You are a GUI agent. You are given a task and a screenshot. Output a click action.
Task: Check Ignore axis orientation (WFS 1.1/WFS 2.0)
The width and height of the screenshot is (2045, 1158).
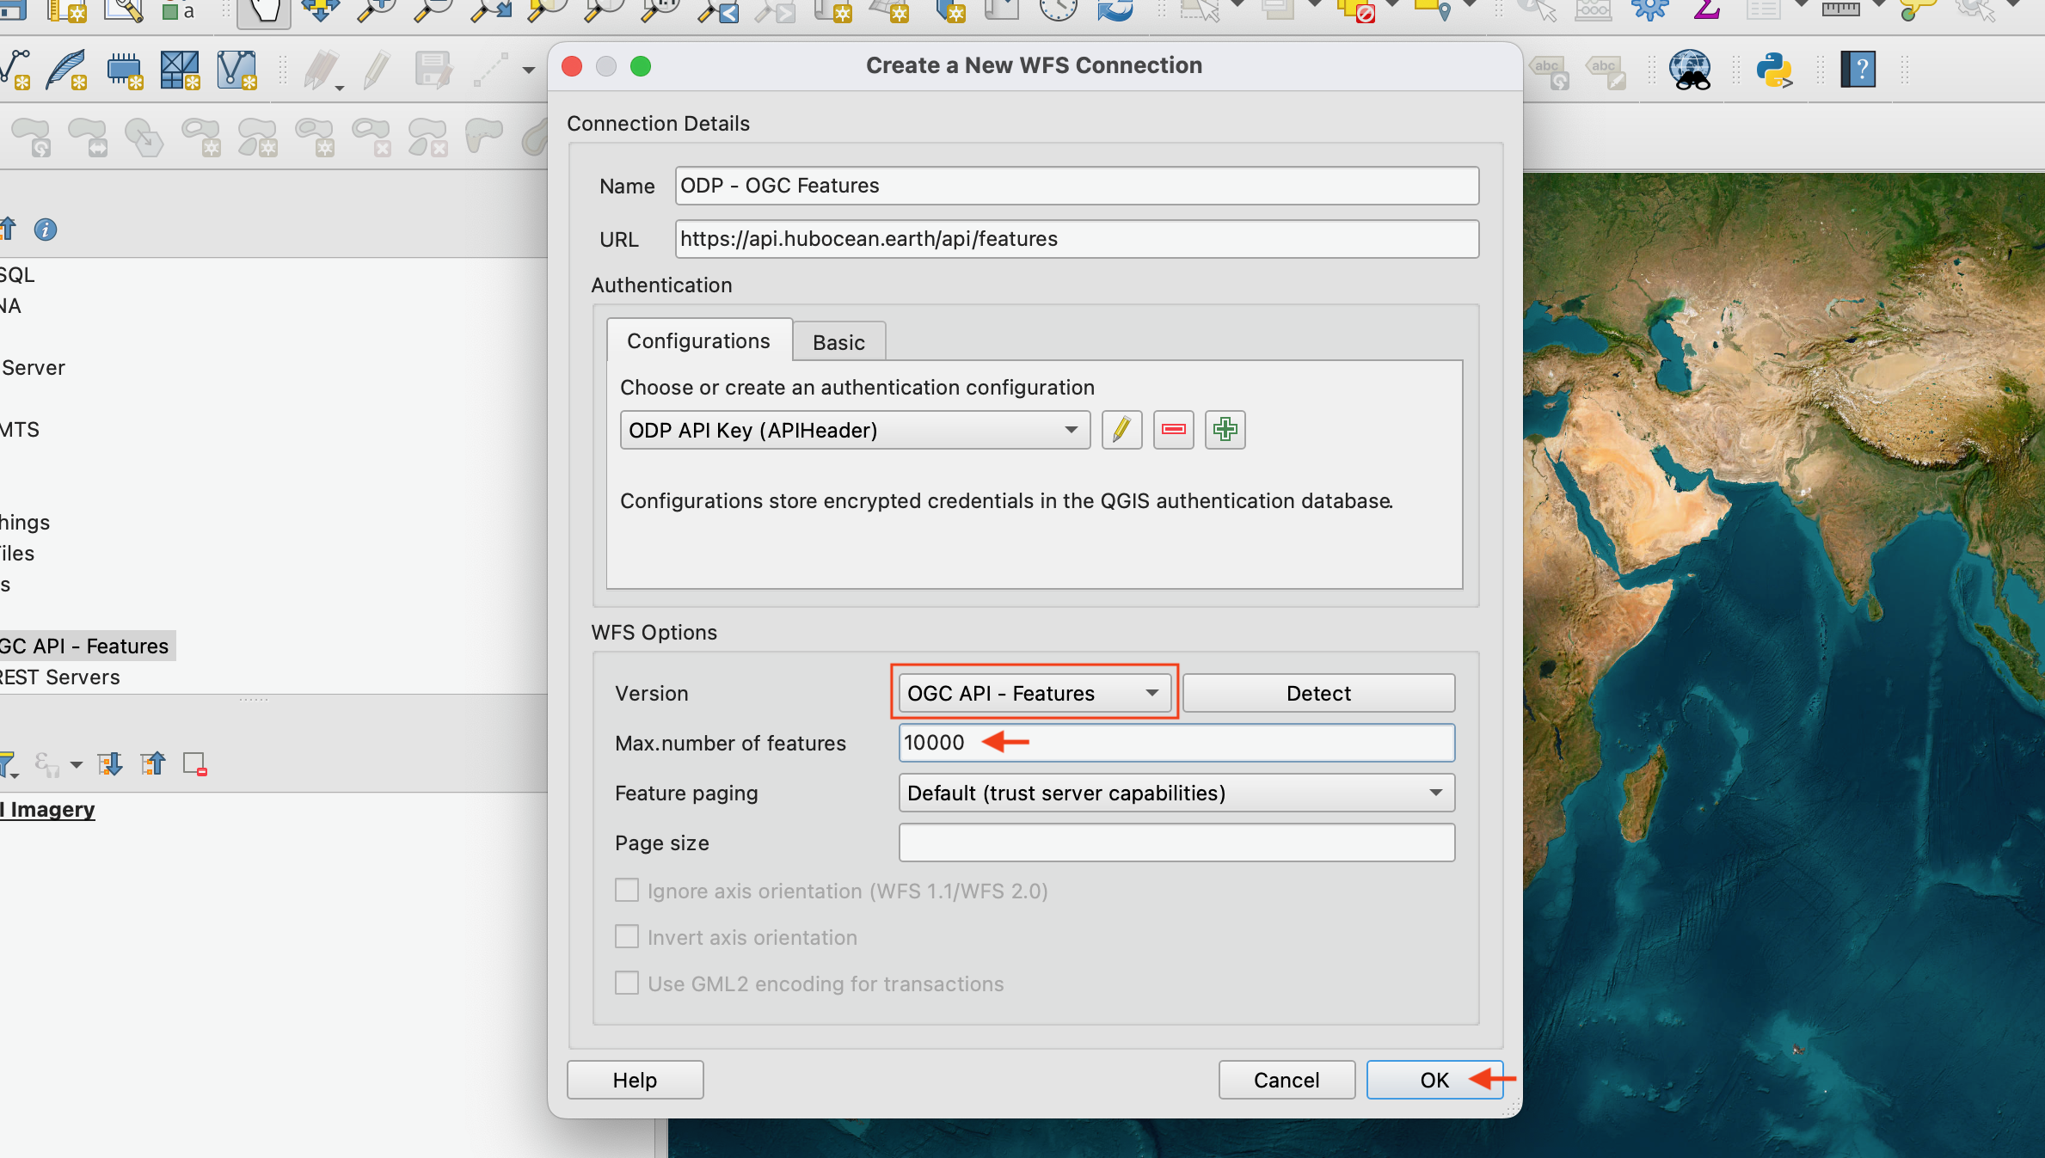click(x=626, y=891)
